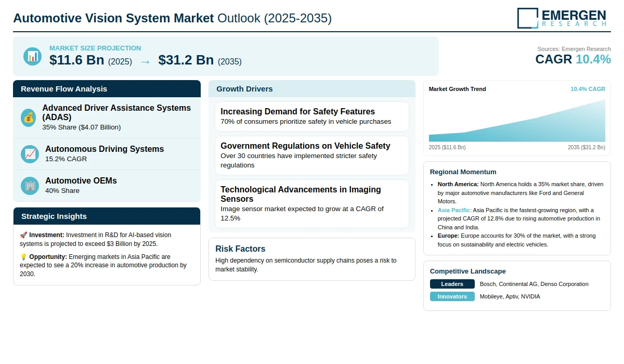This screenshot has height=364, width=624.
Task: Click the Automotive OEMs building icon
Action: [30, 186]
